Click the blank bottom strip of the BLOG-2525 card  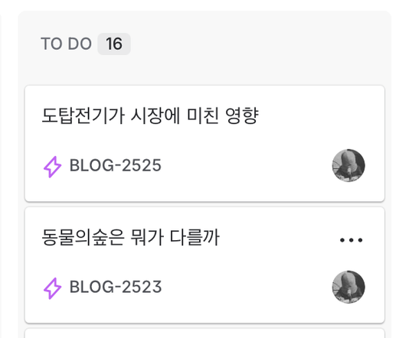(204, 192)
